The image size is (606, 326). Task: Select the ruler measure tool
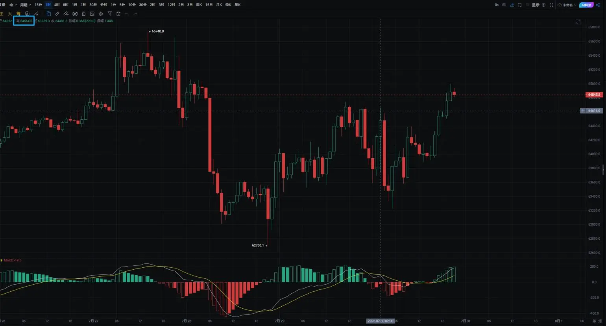click(x=57, y=14)
